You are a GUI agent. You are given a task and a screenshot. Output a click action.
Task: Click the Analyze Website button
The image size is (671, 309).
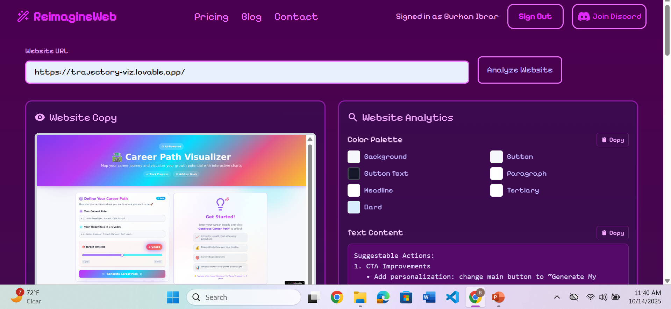click(x=520, y=70)
